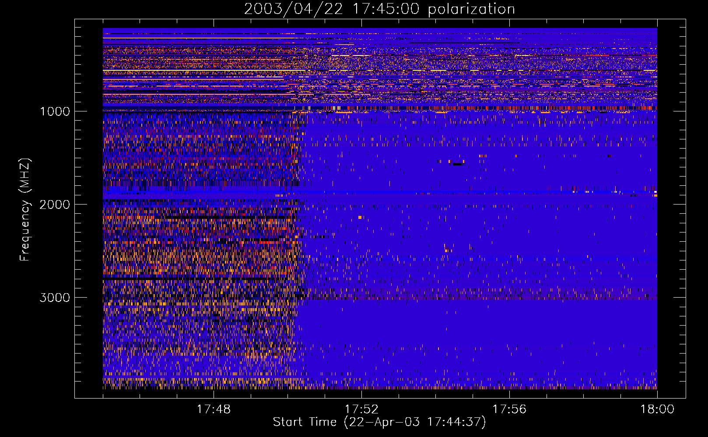Image resolution: width=708 pixels, height=437 pixels.
Task: Click the 17:52 time tick label
Action: click(361, 409)
